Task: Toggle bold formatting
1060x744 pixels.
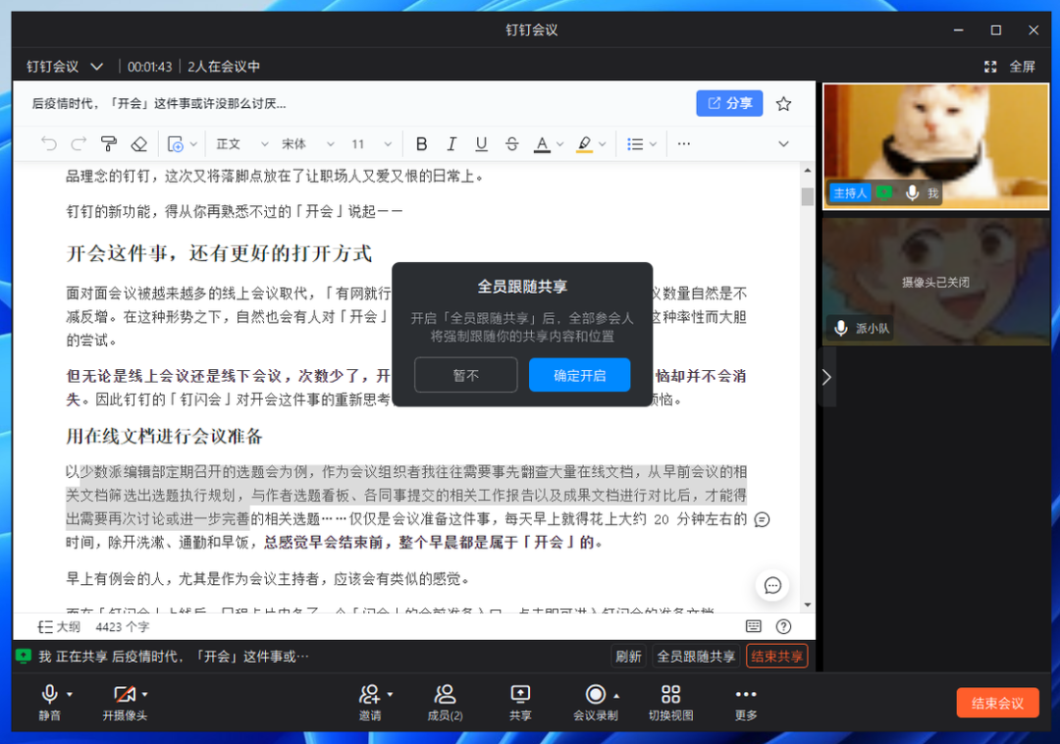Action: (421, 144)
